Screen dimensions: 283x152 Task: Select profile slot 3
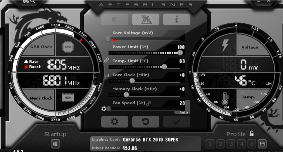231,144
